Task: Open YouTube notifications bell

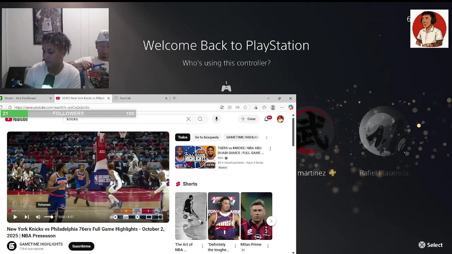Action: (x=267, y=119)
